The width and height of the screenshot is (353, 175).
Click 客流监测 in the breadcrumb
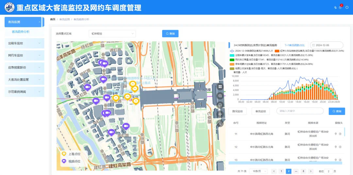(64, 19)
